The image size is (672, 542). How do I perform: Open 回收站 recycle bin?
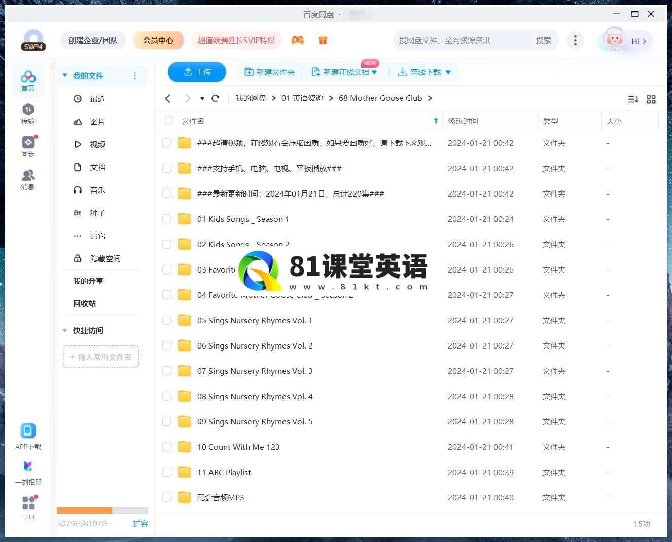(x=84, y=303)
